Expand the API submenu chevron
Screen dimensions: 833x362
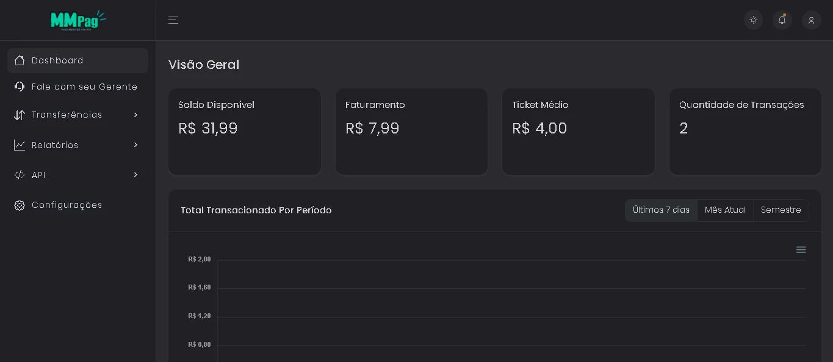[x=135, y=175]
